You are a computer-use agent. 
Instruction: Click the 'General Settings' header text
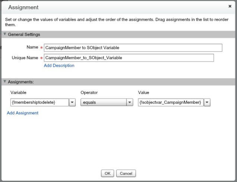tap(24, 34)
